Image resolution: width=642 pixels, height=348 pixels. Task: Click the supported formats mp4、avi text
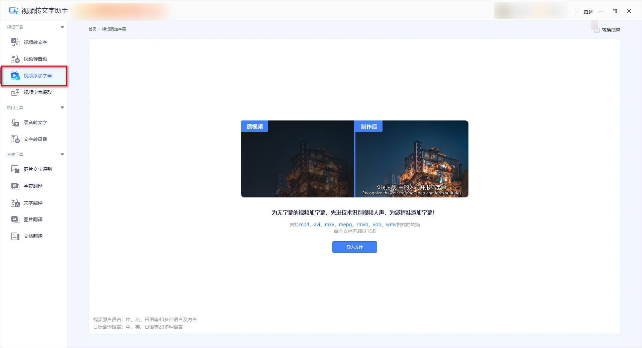(354, 225)
